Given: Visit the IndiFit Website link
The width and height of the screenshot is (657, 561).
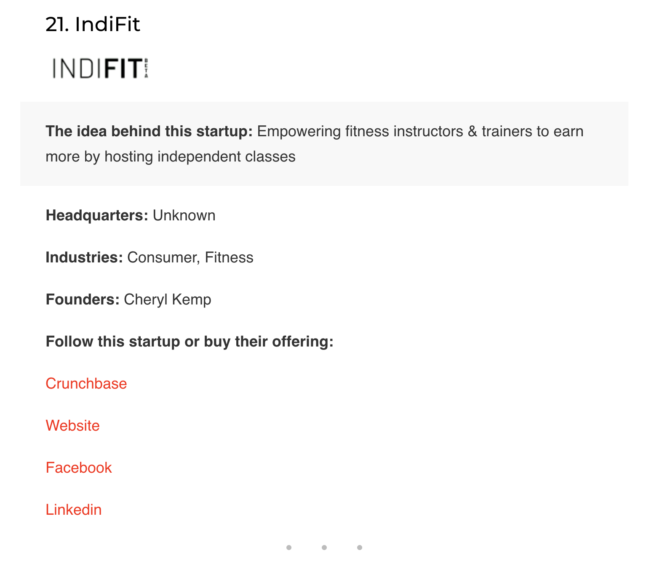Looking at the screenshot, I should tap(72, 426).
